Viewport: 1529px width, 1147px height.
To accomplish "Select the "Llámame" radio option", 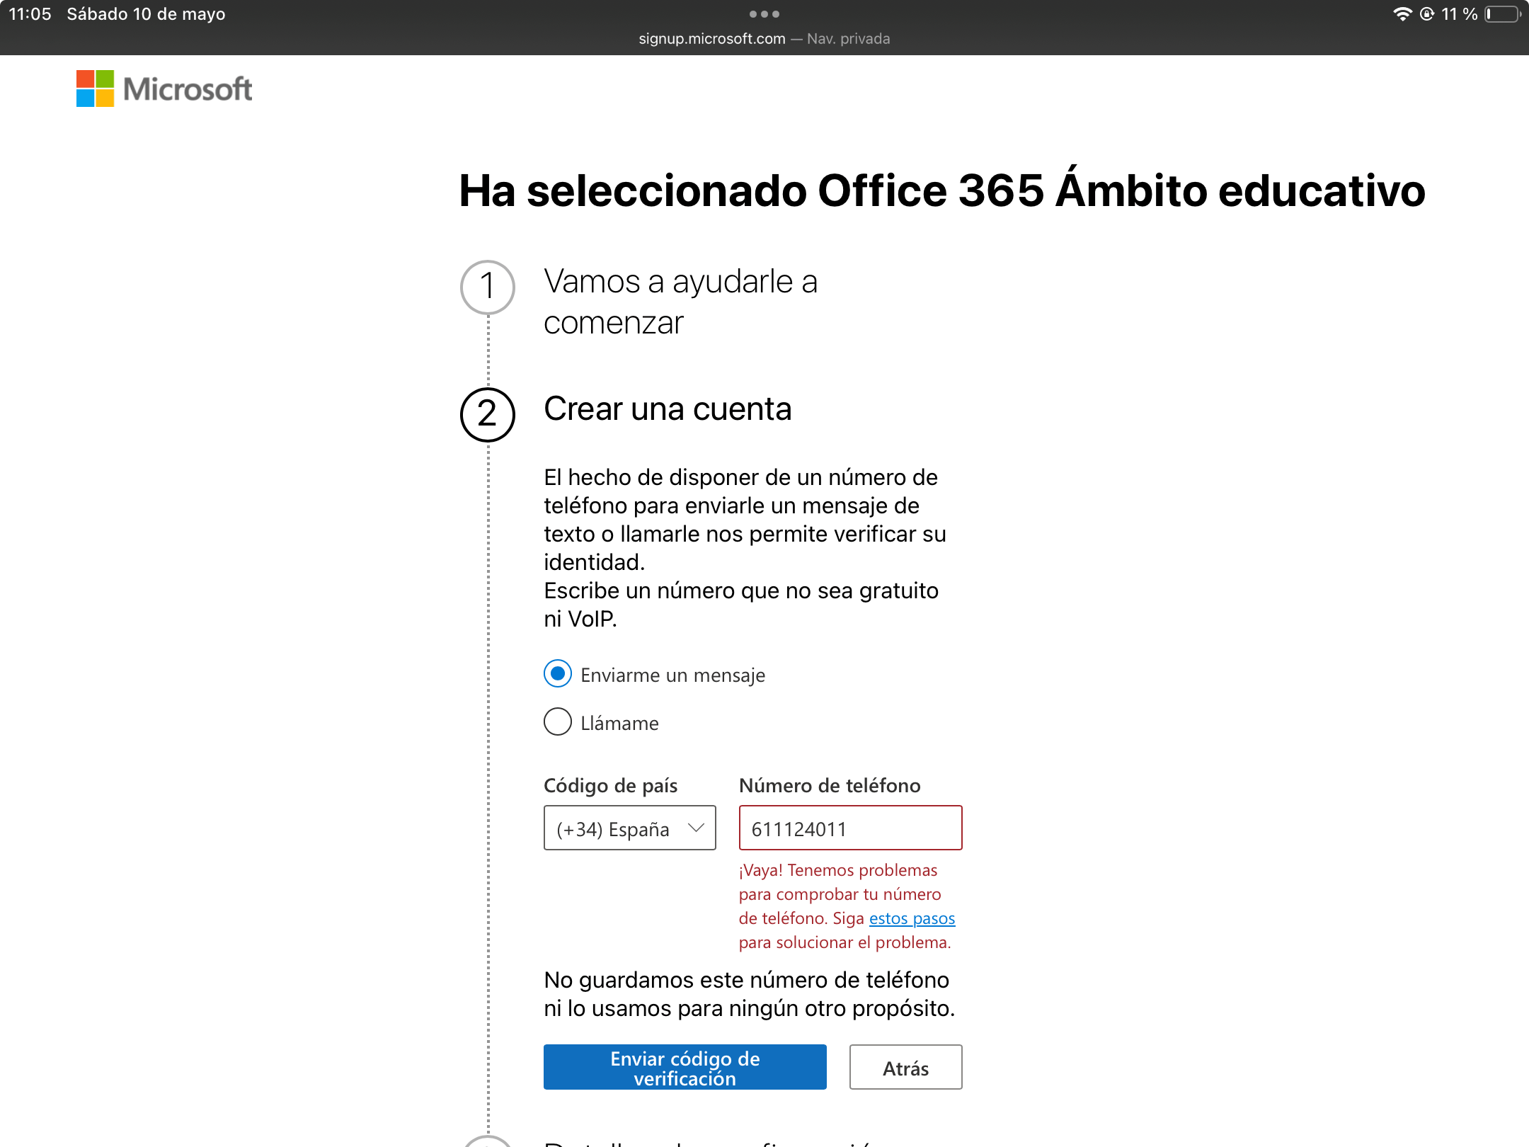I will [x=558, y=722].
